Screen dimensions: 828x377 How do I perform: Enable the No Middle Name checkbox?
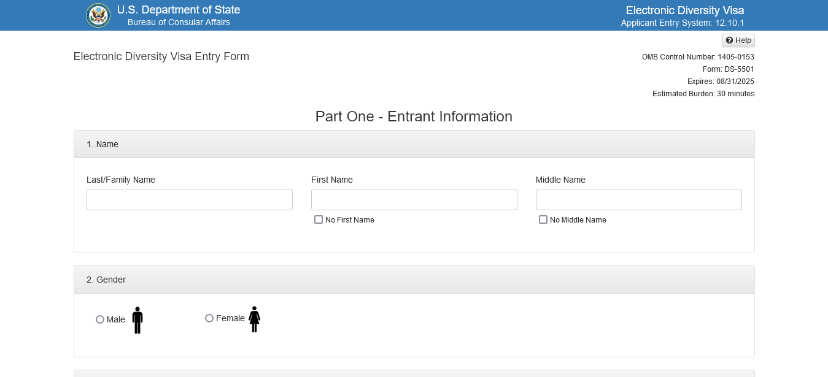pyautogui.click(x=543, y=219)
